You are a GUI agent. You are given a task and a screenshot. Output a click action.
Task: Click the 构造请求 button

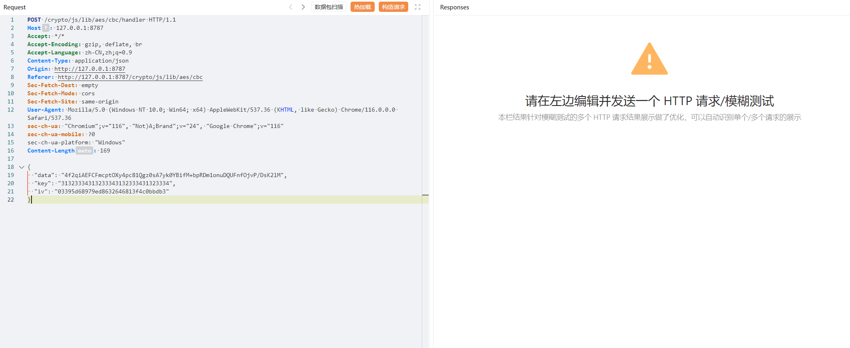[393, 7]
